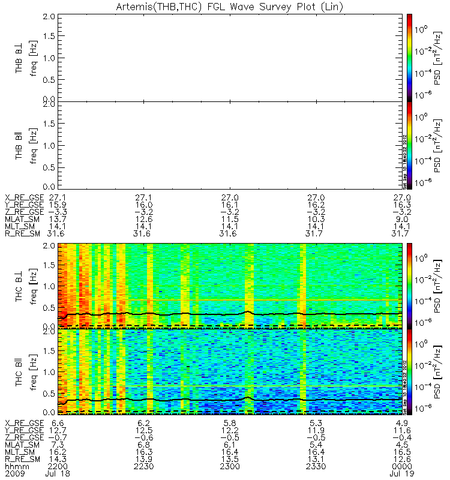
Task: Click the upper MLAT_SM value 13.7
Action: tap(58, 219)
